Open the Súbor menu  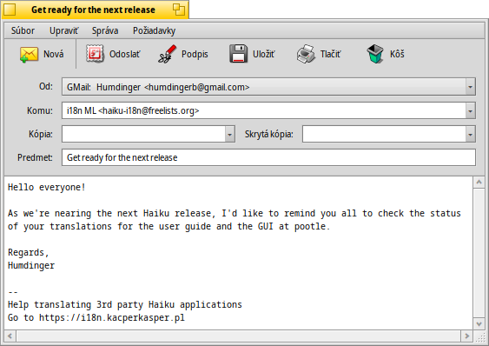pyautogui.click(x=23, y=30)
